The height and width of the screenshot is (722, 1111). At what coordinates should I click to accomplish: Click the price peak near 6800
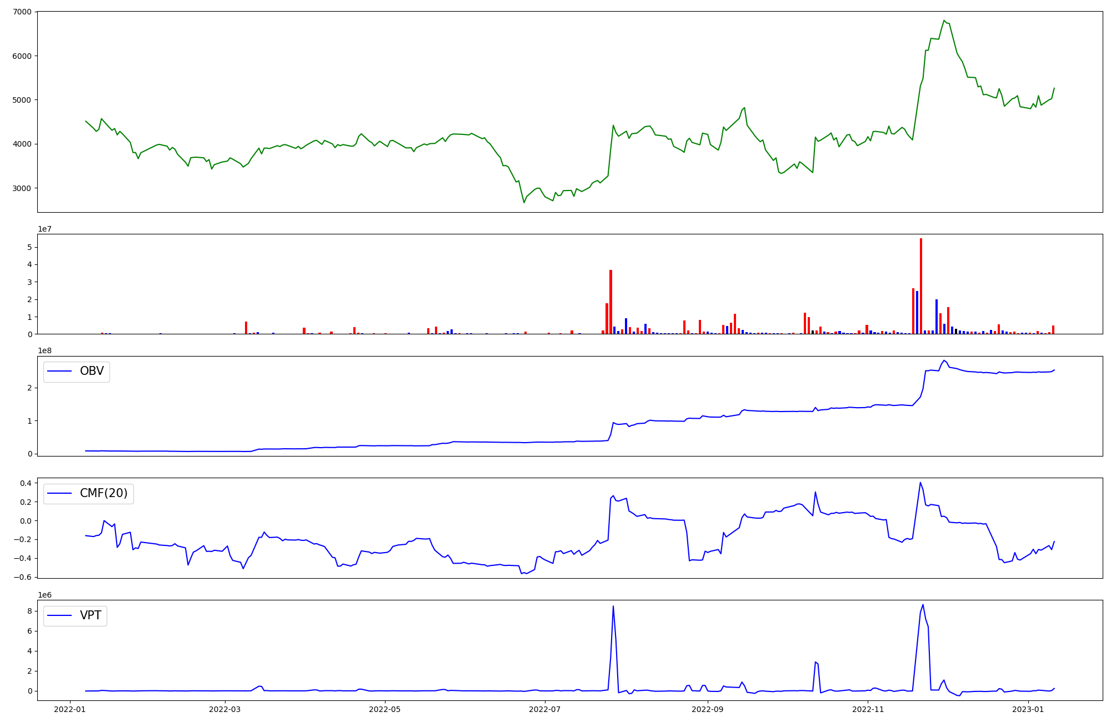[x=944, y=21]
